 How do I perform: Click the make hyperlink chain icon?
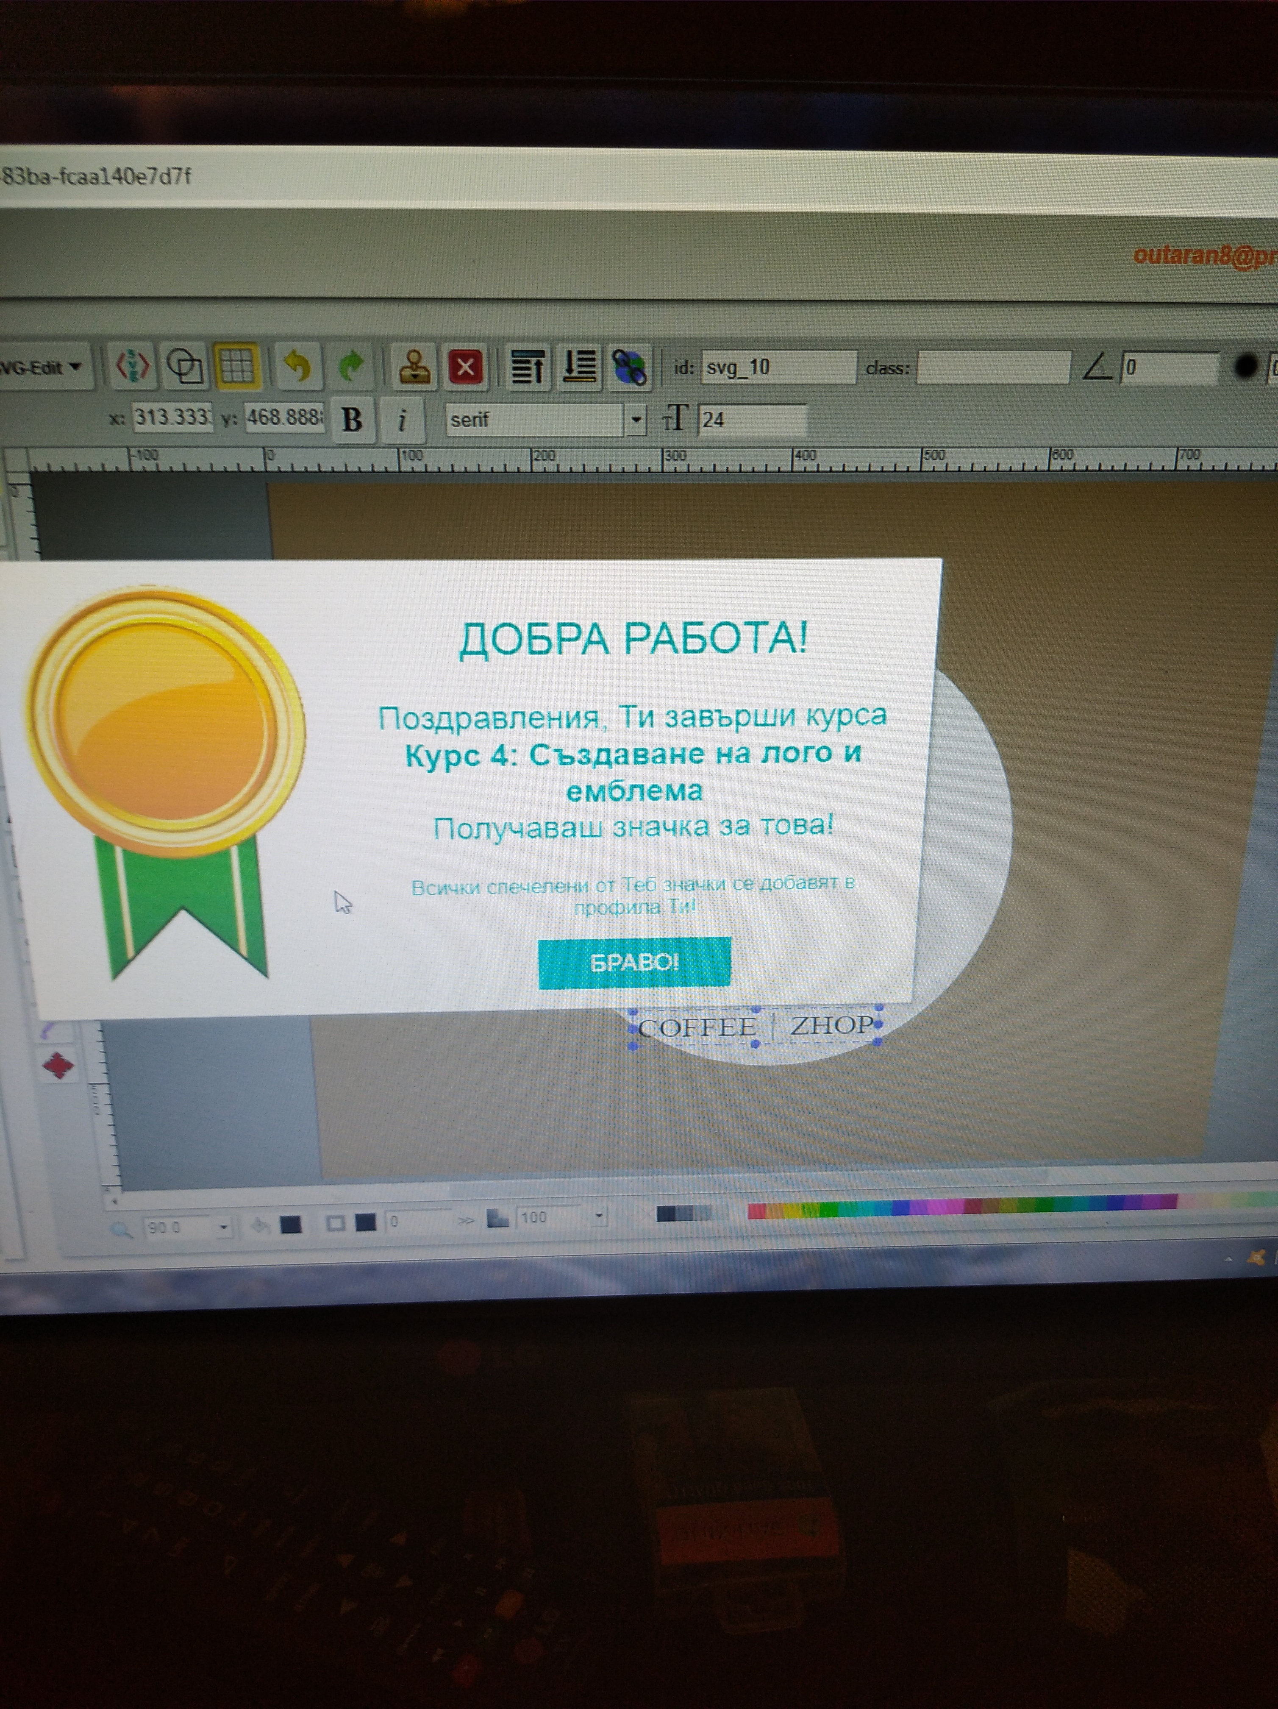[629, 366]
